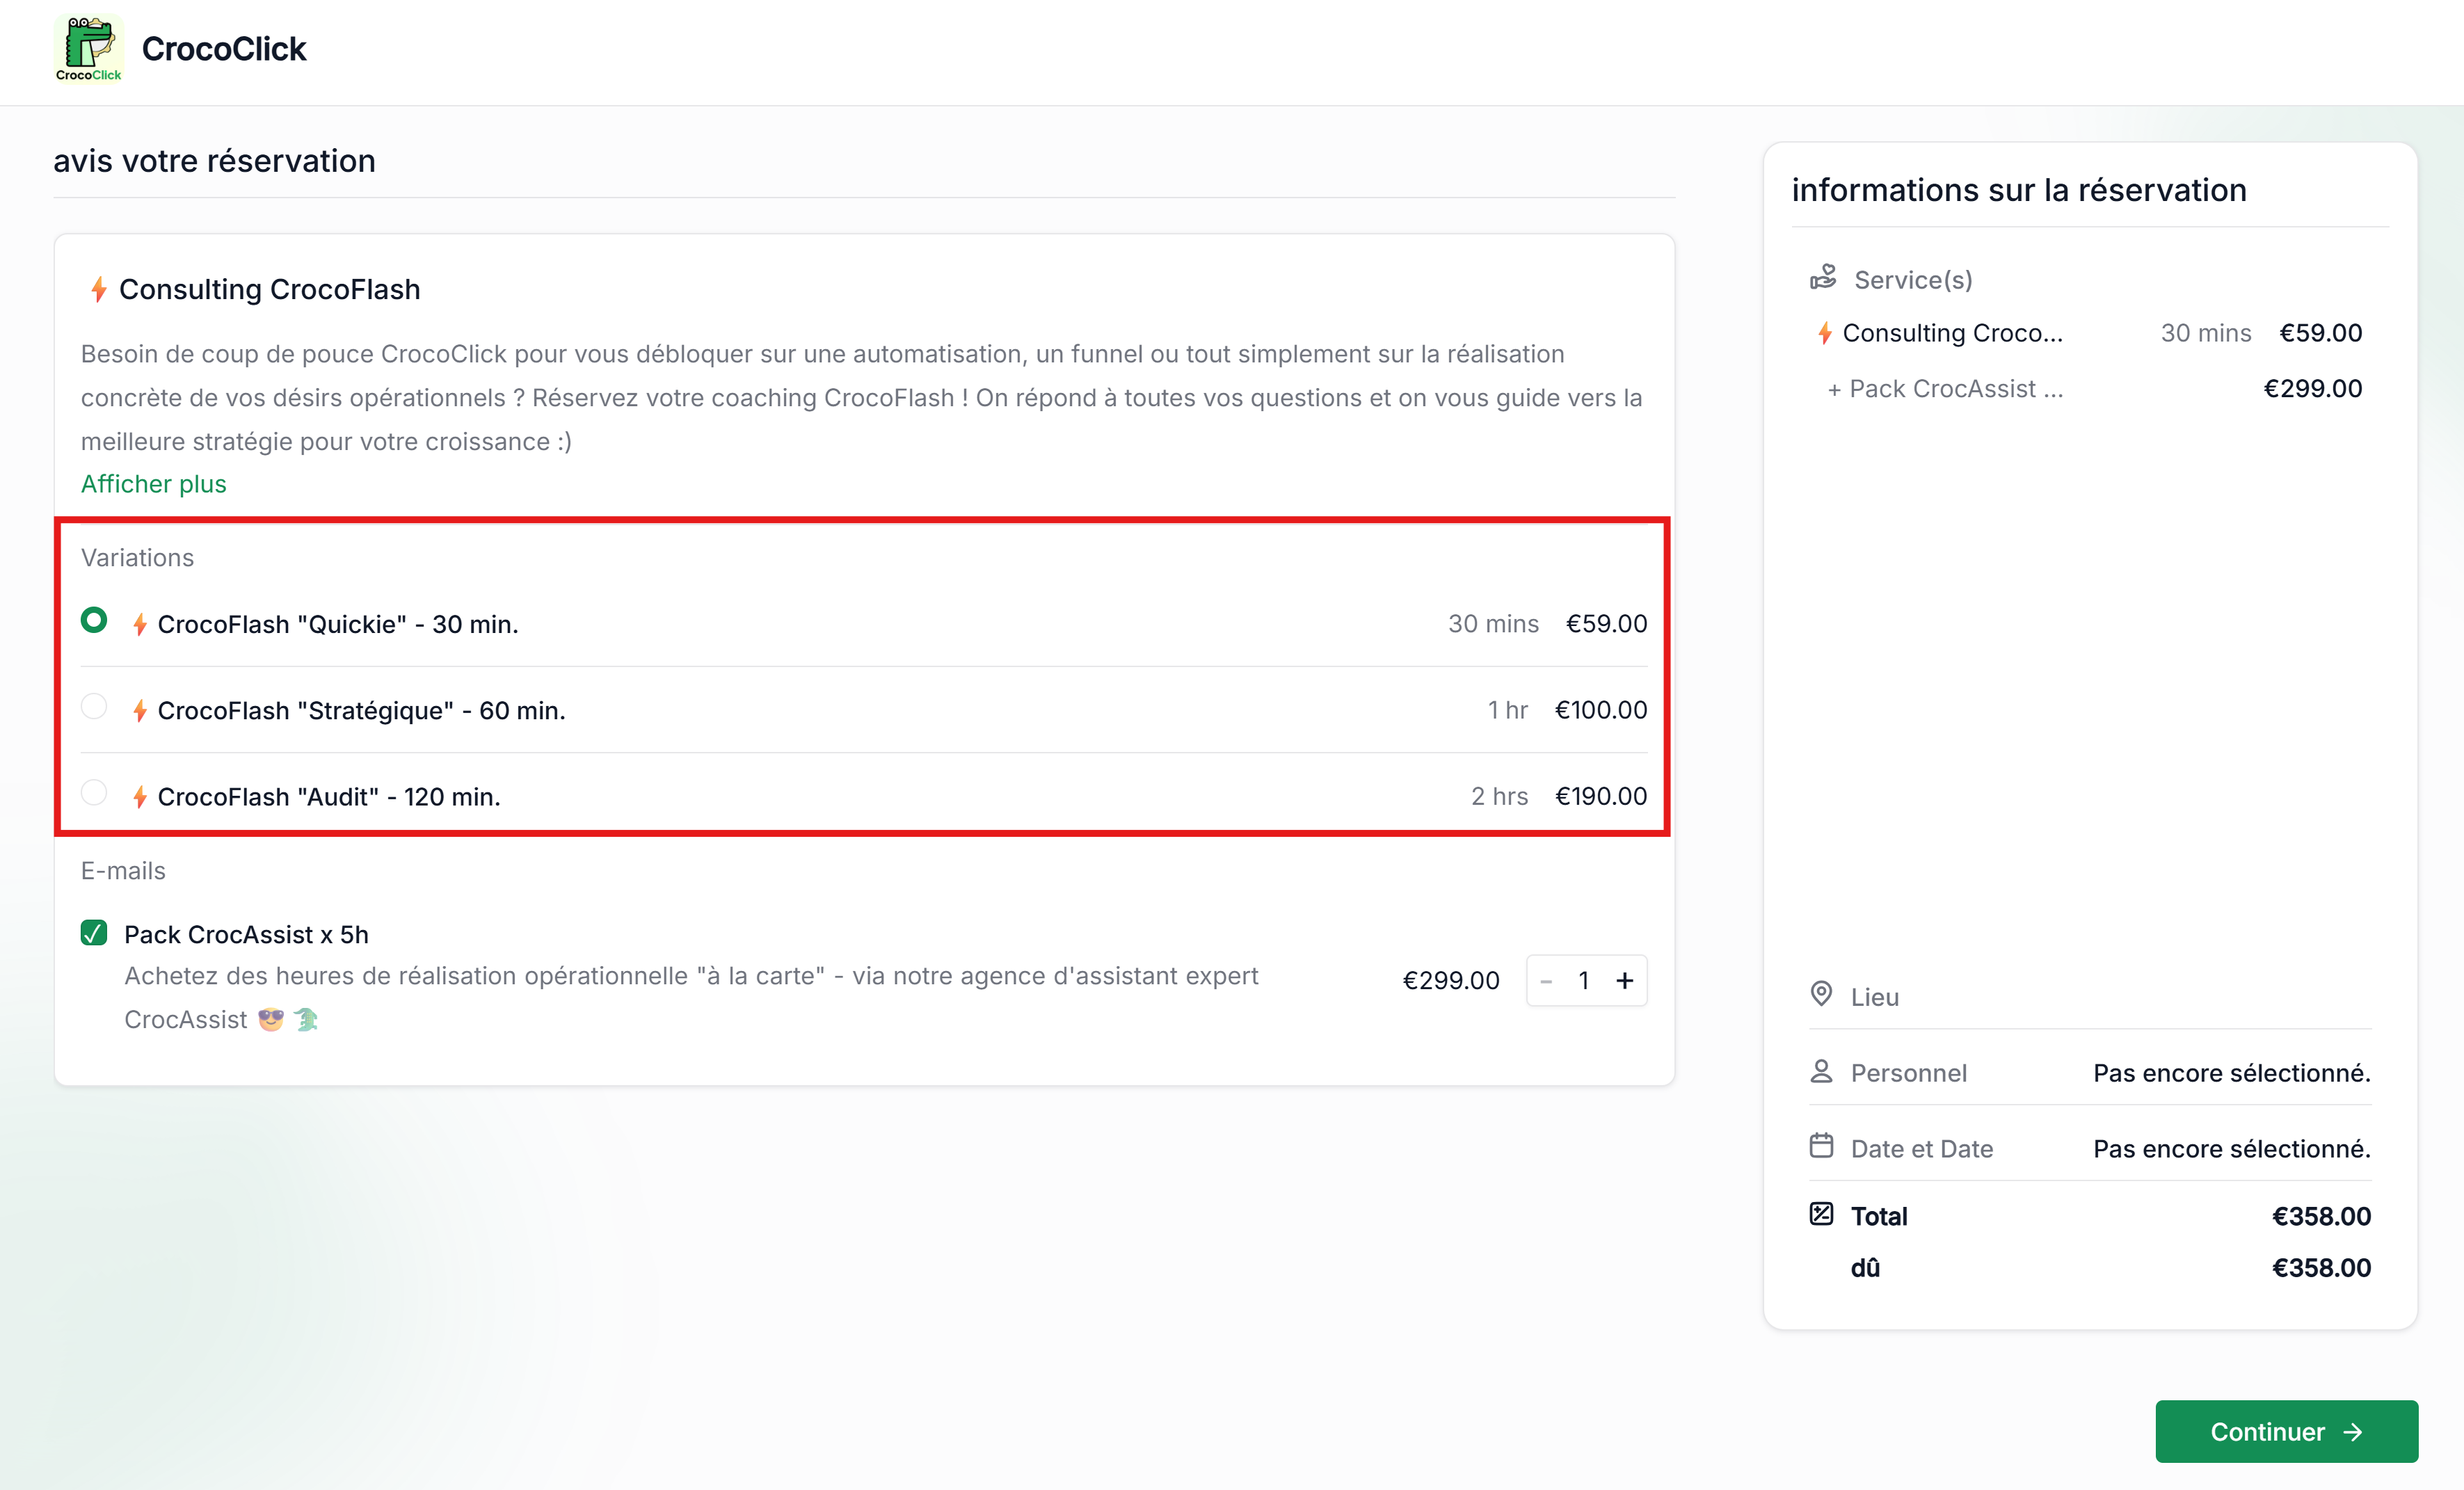Click the informations sur la réservation heading

(2019, 190)
